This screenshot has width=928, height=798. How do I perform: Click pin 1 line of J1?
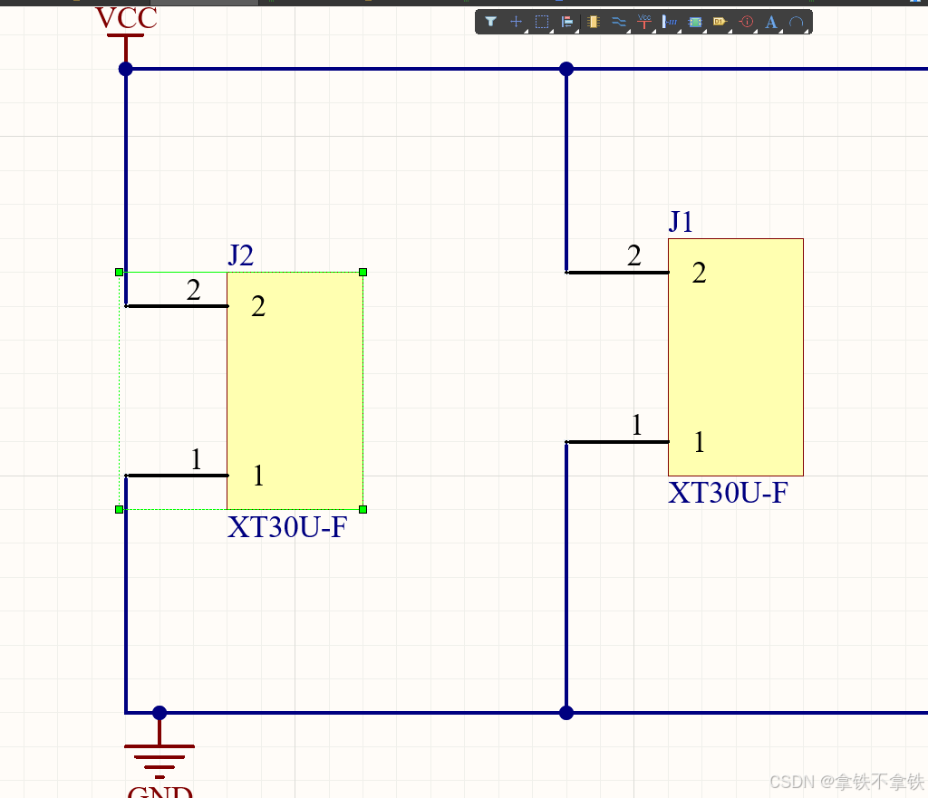click(x=618, y=441)
